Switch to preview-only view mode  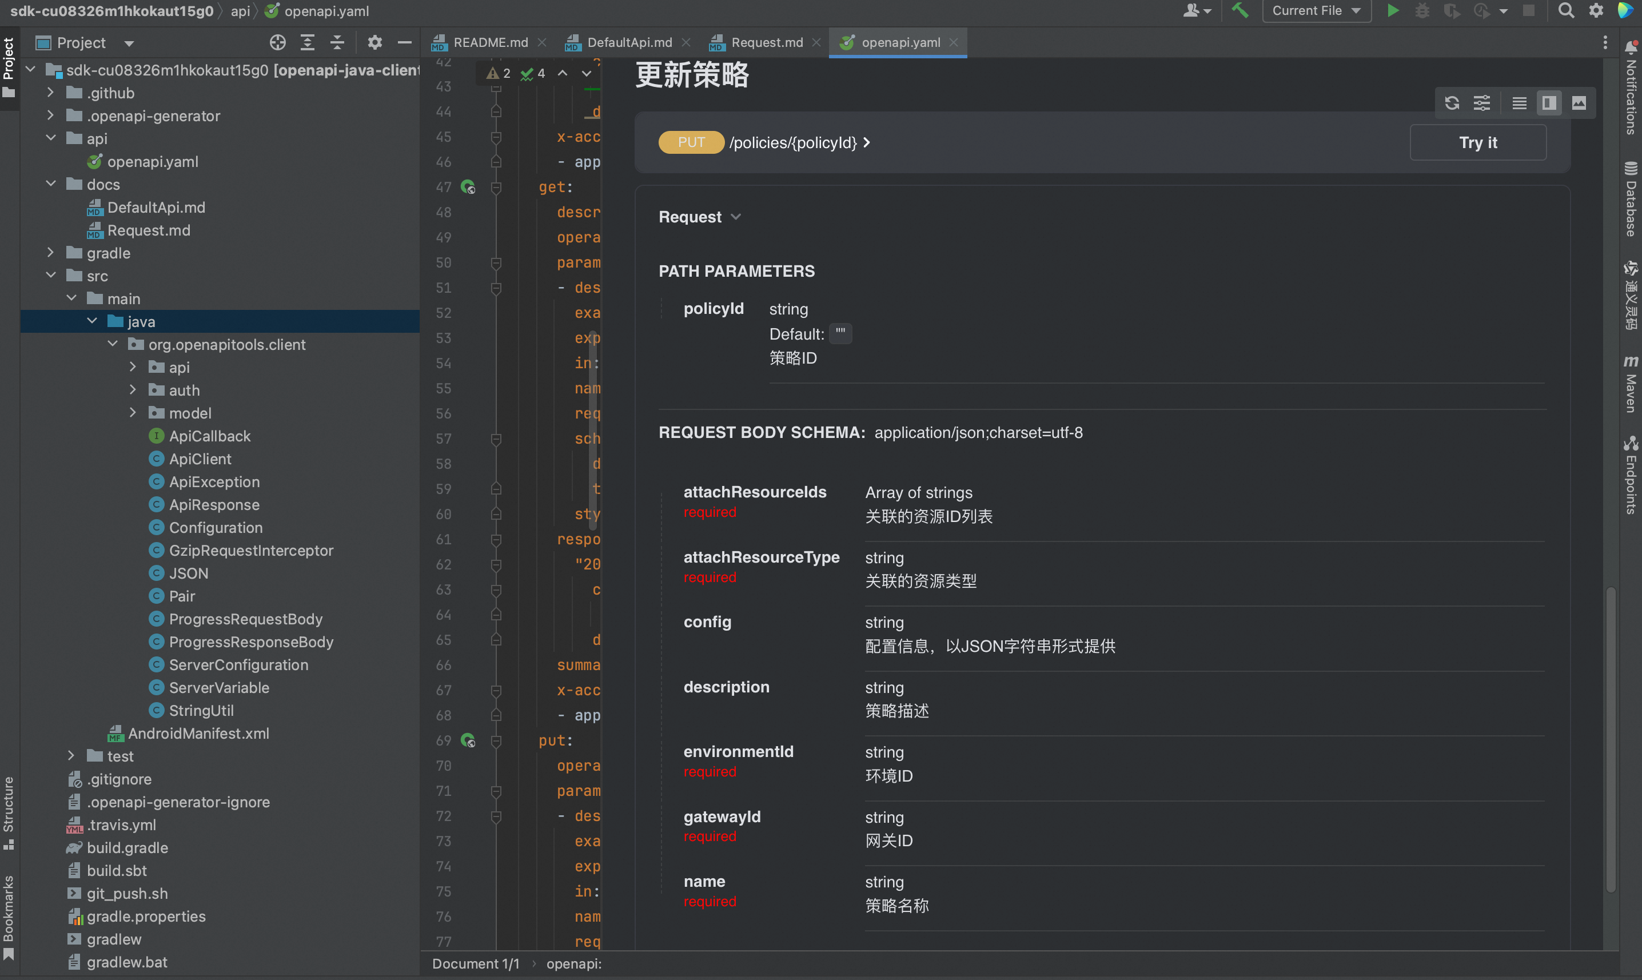1579,103
